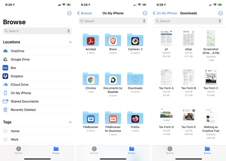Open the FileBrowser folder with 2 items

coord(91,118)
